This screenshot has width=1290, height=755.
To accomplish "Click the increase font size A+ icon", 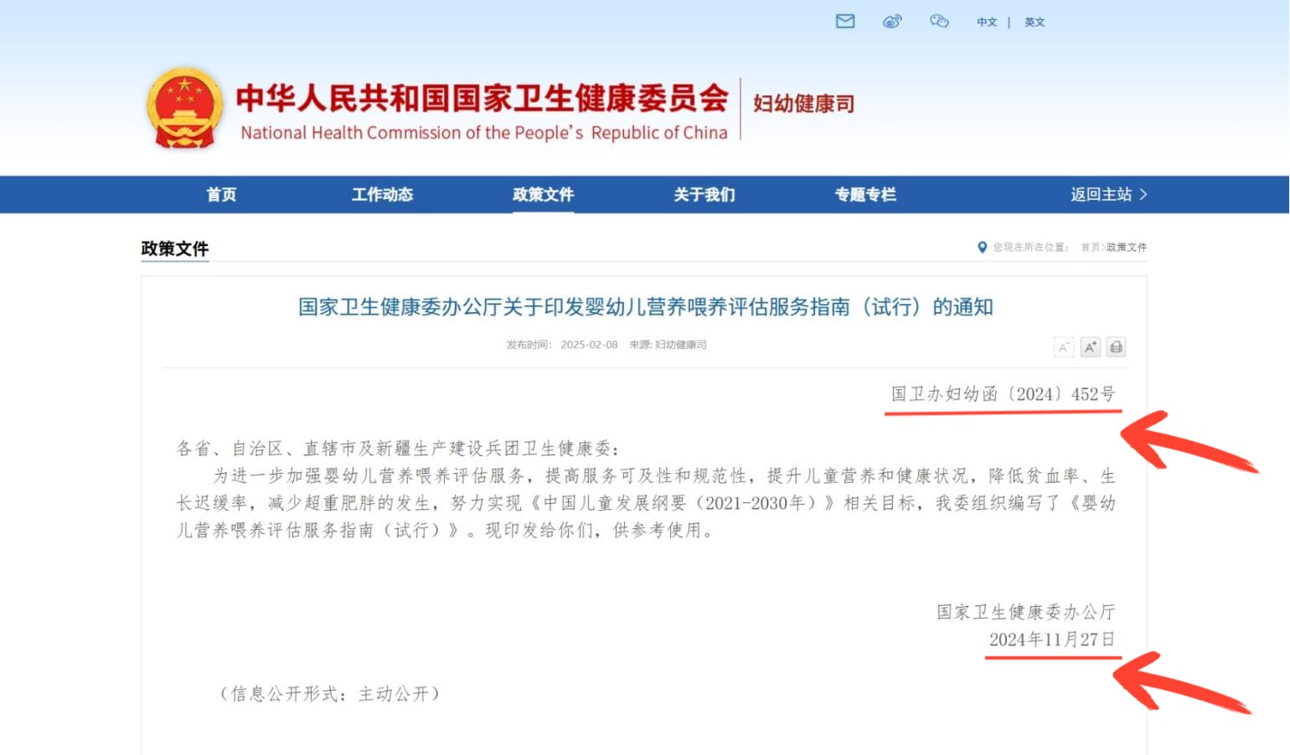I will [x=1090, y=347].
